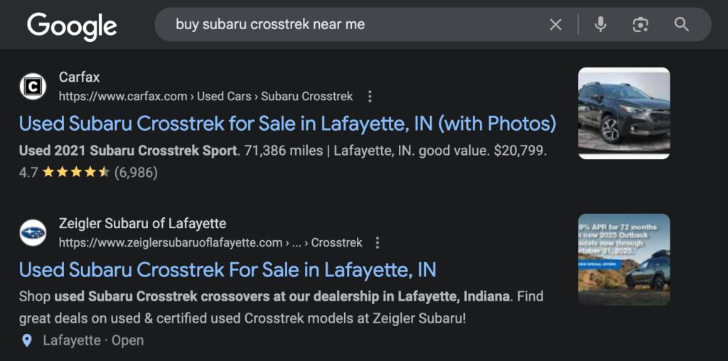Click the Google logo
728x361 pixels.
[x=72, y=26]
